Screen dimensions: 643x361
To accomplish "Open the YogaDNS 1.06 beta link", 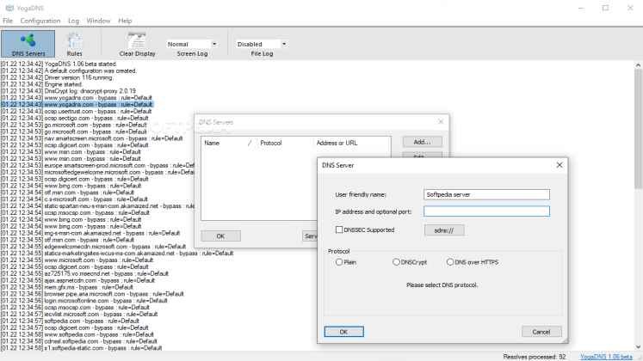I will pos(605,355).
